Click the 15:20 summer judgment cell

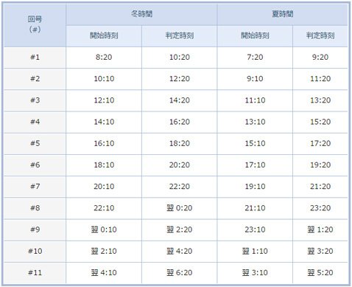tap(320, 122)
